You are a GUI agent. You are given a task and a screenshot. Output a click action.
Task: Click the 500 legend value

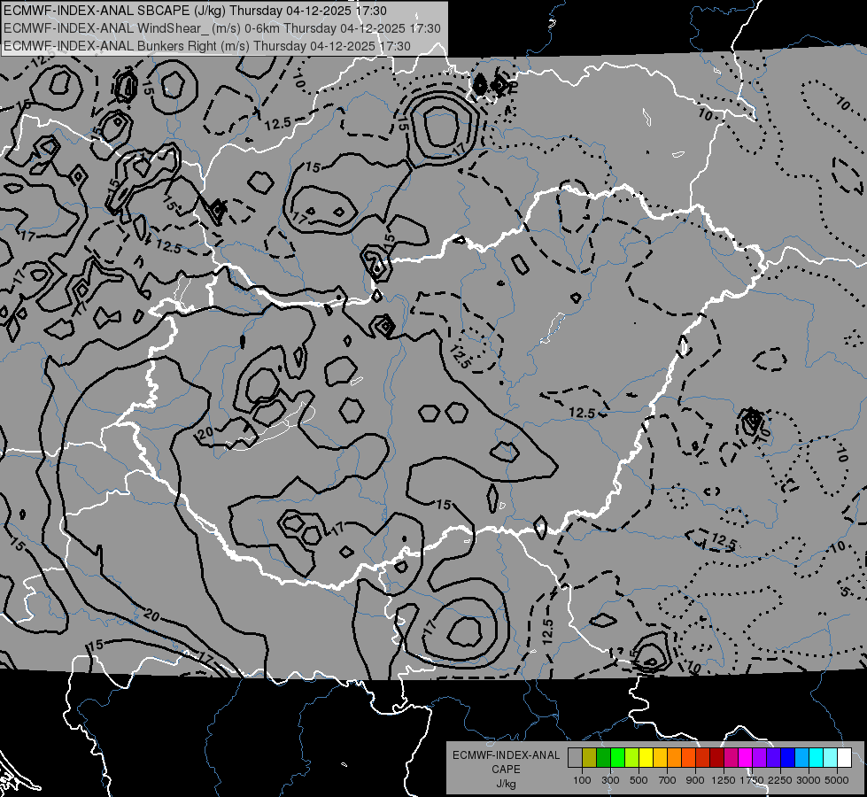click(x=639, y=780)
